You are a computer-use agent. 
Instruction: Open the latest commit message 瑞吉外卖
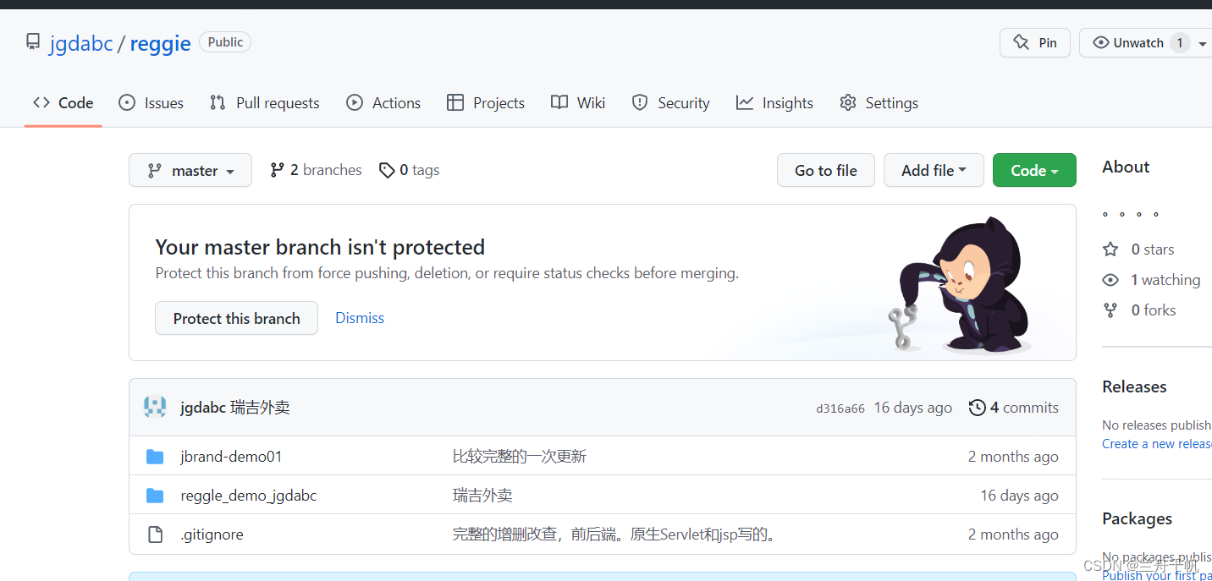[260, 408]
